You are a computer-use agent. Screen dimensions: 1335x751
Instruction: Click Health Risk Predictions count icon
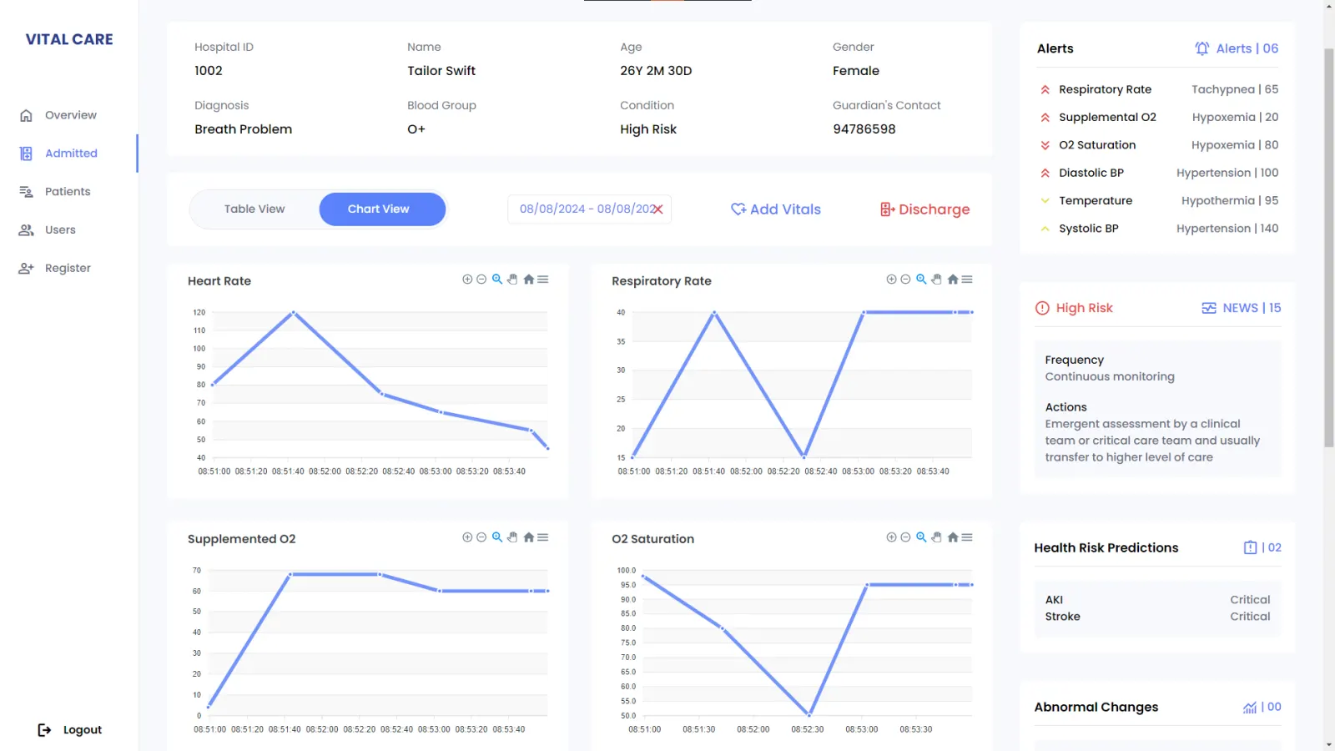(x=1250, y=547)
